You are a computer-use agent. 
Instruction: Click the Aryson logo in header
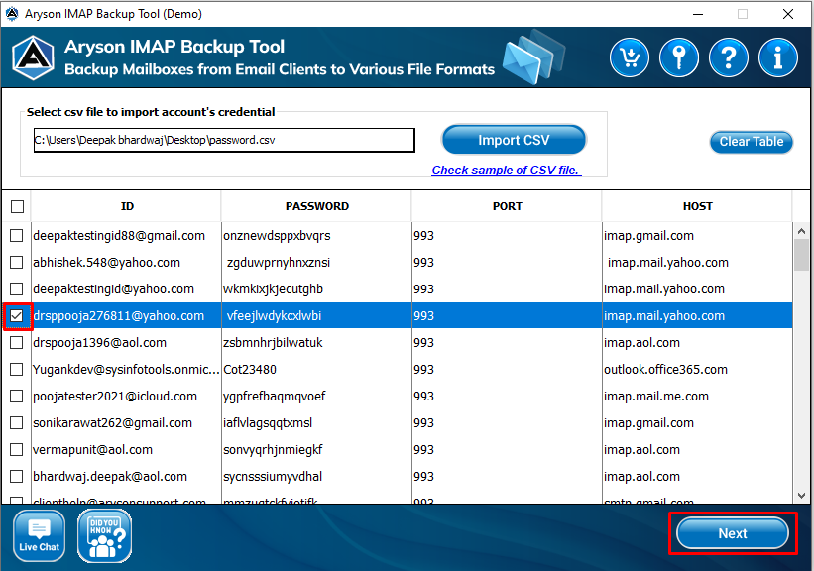coord(34,57)
